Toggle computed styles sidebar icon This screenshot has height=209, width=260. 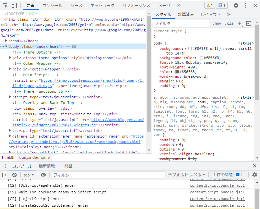(x=249, y=24)
